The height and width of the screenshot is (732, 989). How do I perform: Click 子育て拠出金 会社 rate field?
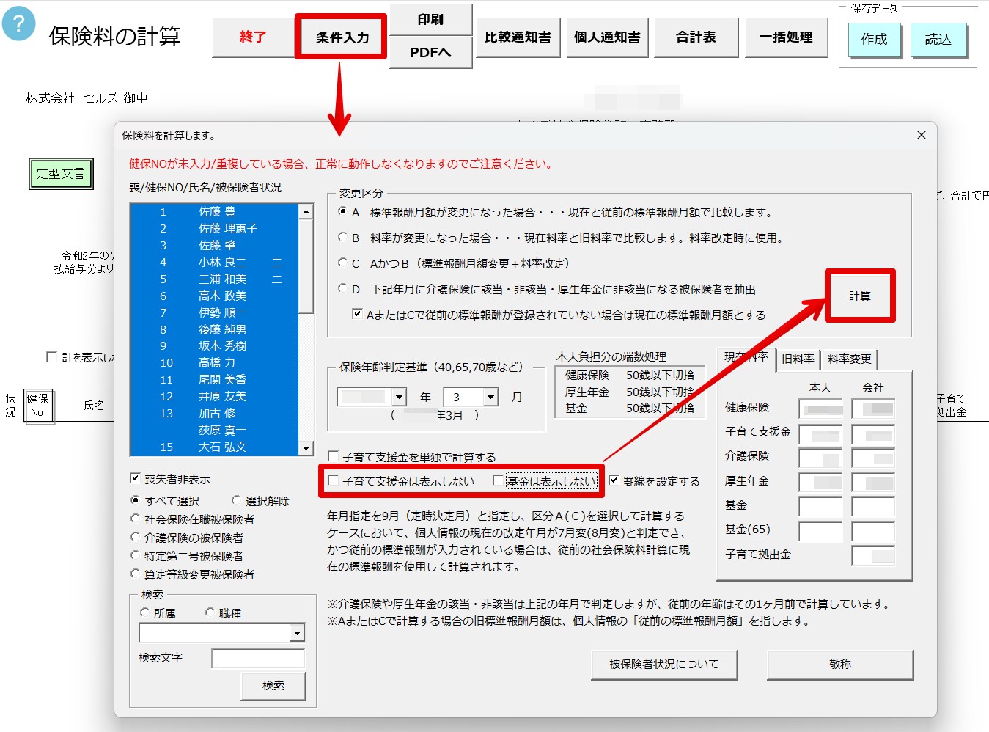[x=873, y=555]
